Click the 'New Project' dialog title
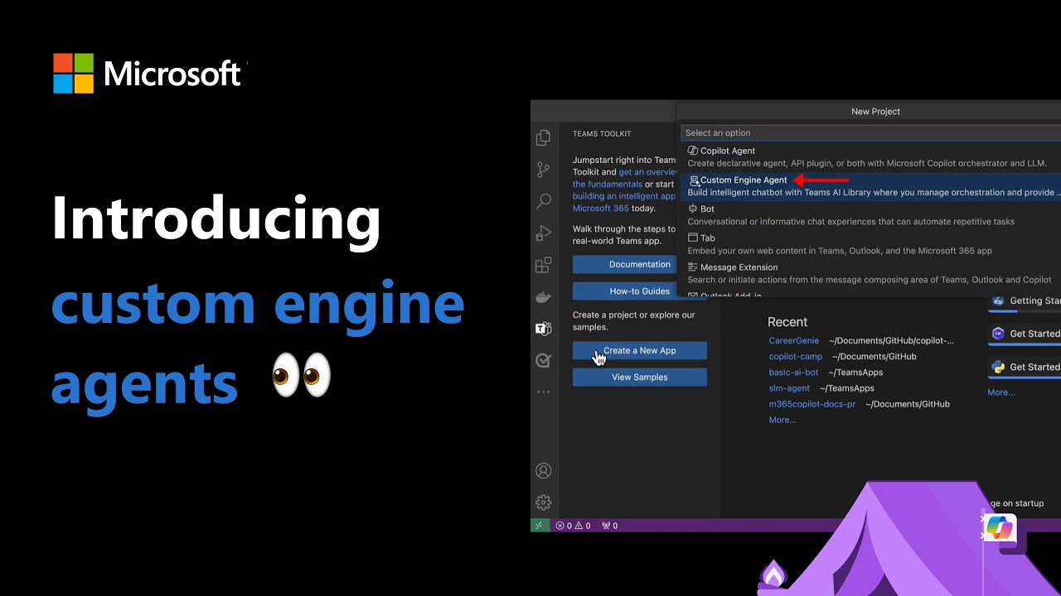The width and height of the screenshot is (1061, 596). coord(875,111)
